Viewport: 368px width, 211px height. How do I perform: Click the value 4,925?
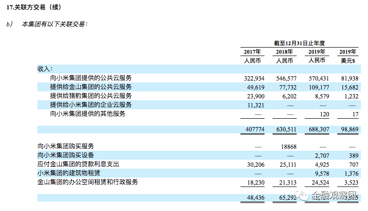tap(322, 165)
